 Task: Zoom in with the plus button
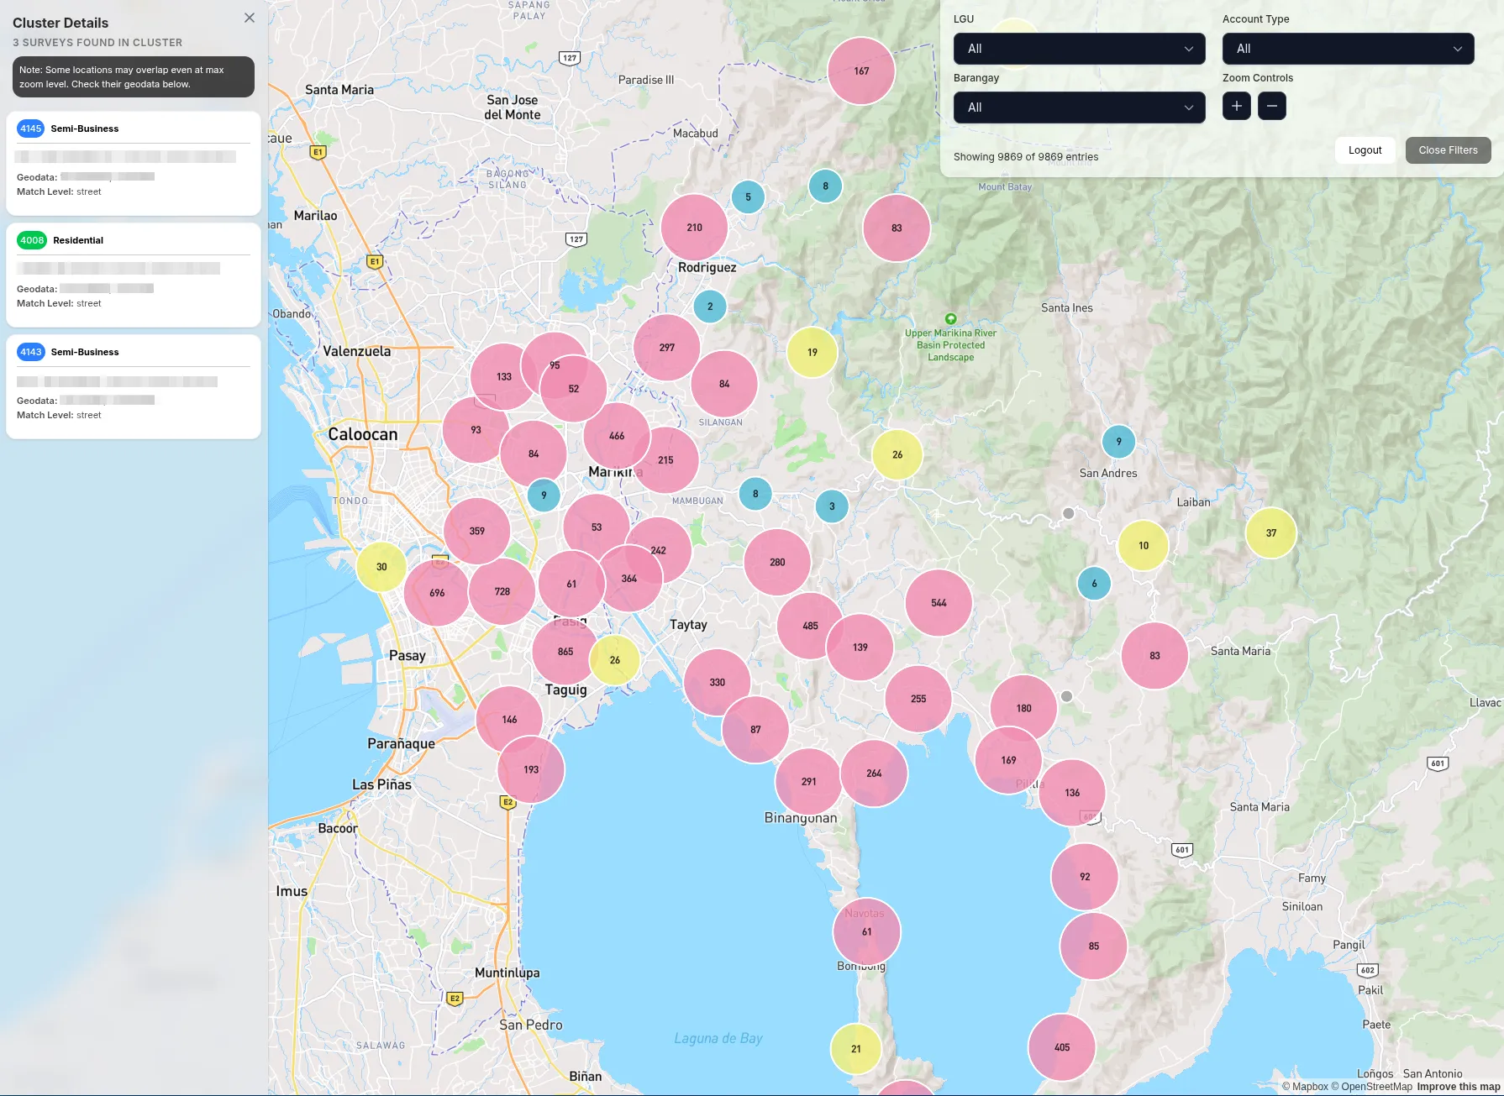pyautogui.click(x=1236, y=106)
